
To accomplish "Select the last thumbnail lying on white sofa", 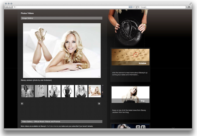I will point(95,91).
